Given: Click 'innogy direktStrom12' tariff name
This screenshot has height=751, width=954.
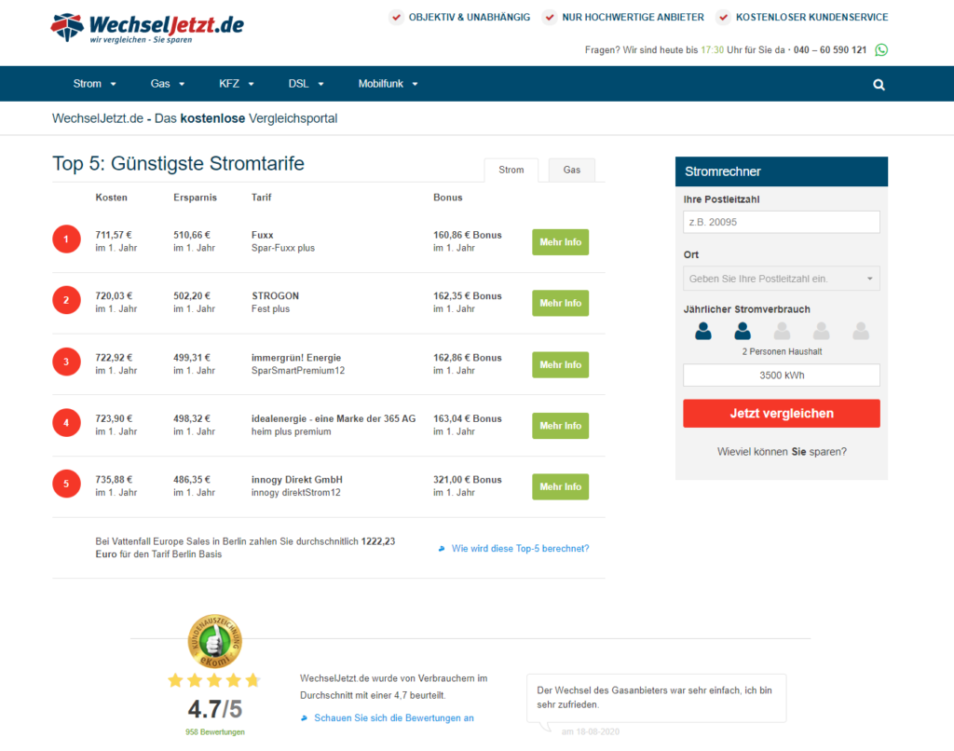Looking at the screenshot, I should (295, 492).
